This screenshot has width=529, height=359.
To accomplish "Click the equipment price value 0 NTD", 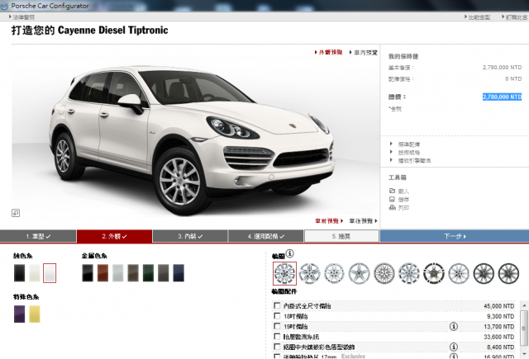I will pos(513,78).
